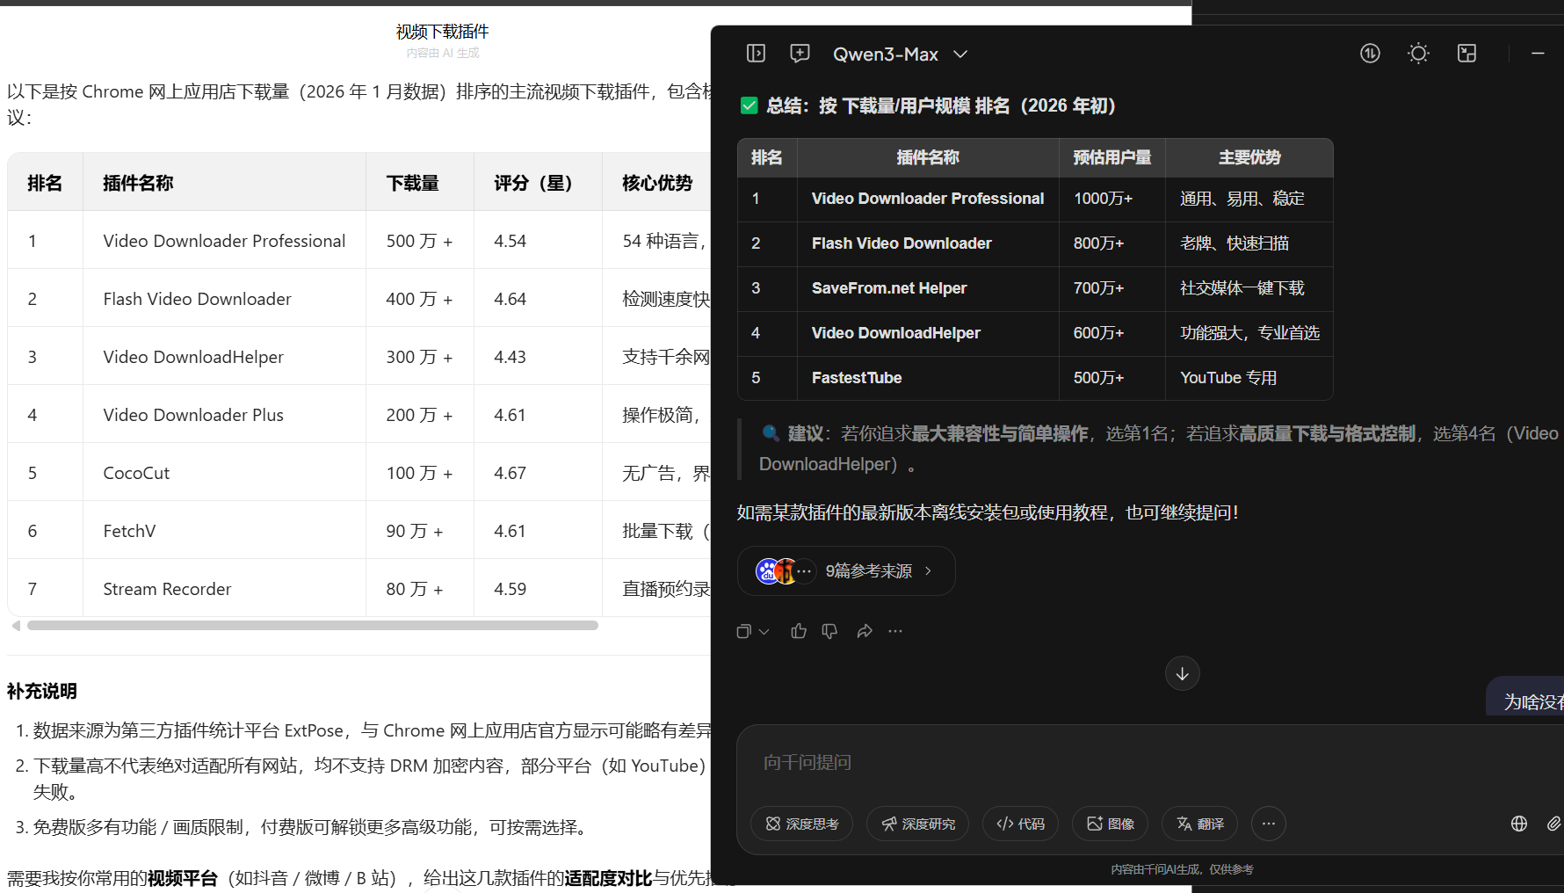Click the 补充说明 heading
Viewport: 1564px width, 893px height.
point(42,692)
